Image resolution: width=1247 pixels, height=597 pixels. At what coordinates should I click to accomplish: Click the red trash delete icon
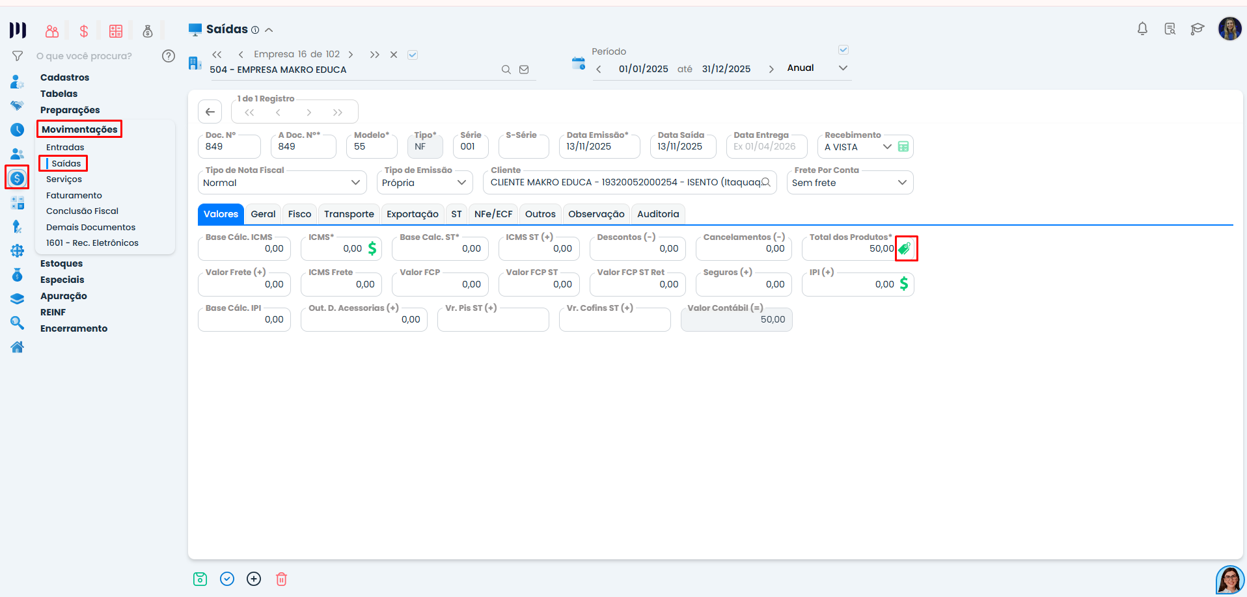[x=281, y=579]
